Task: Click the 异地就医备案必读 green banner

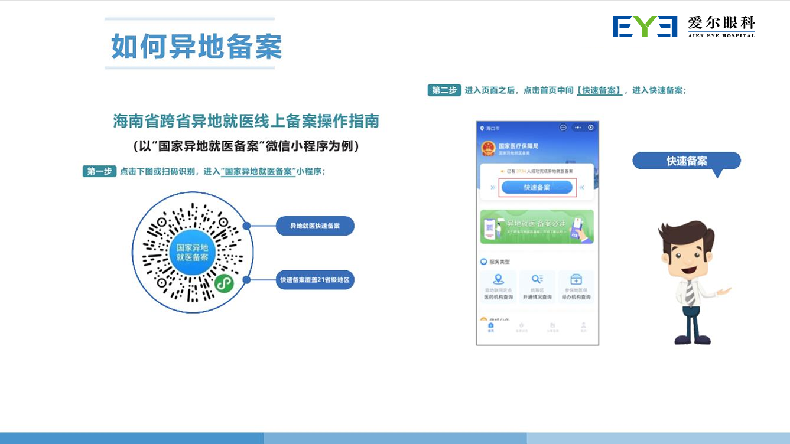Action: coord(537,227)
